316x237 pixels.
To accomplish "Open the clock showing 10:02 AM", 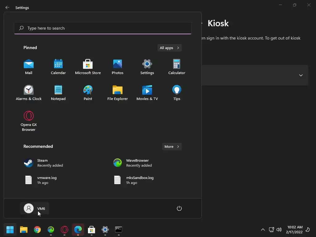I will [x=294, y=230].
